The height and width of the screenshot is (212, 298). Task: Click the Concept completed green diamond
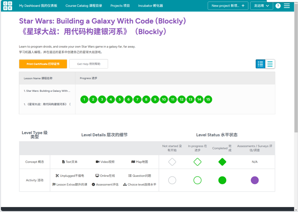pos(222,162)
